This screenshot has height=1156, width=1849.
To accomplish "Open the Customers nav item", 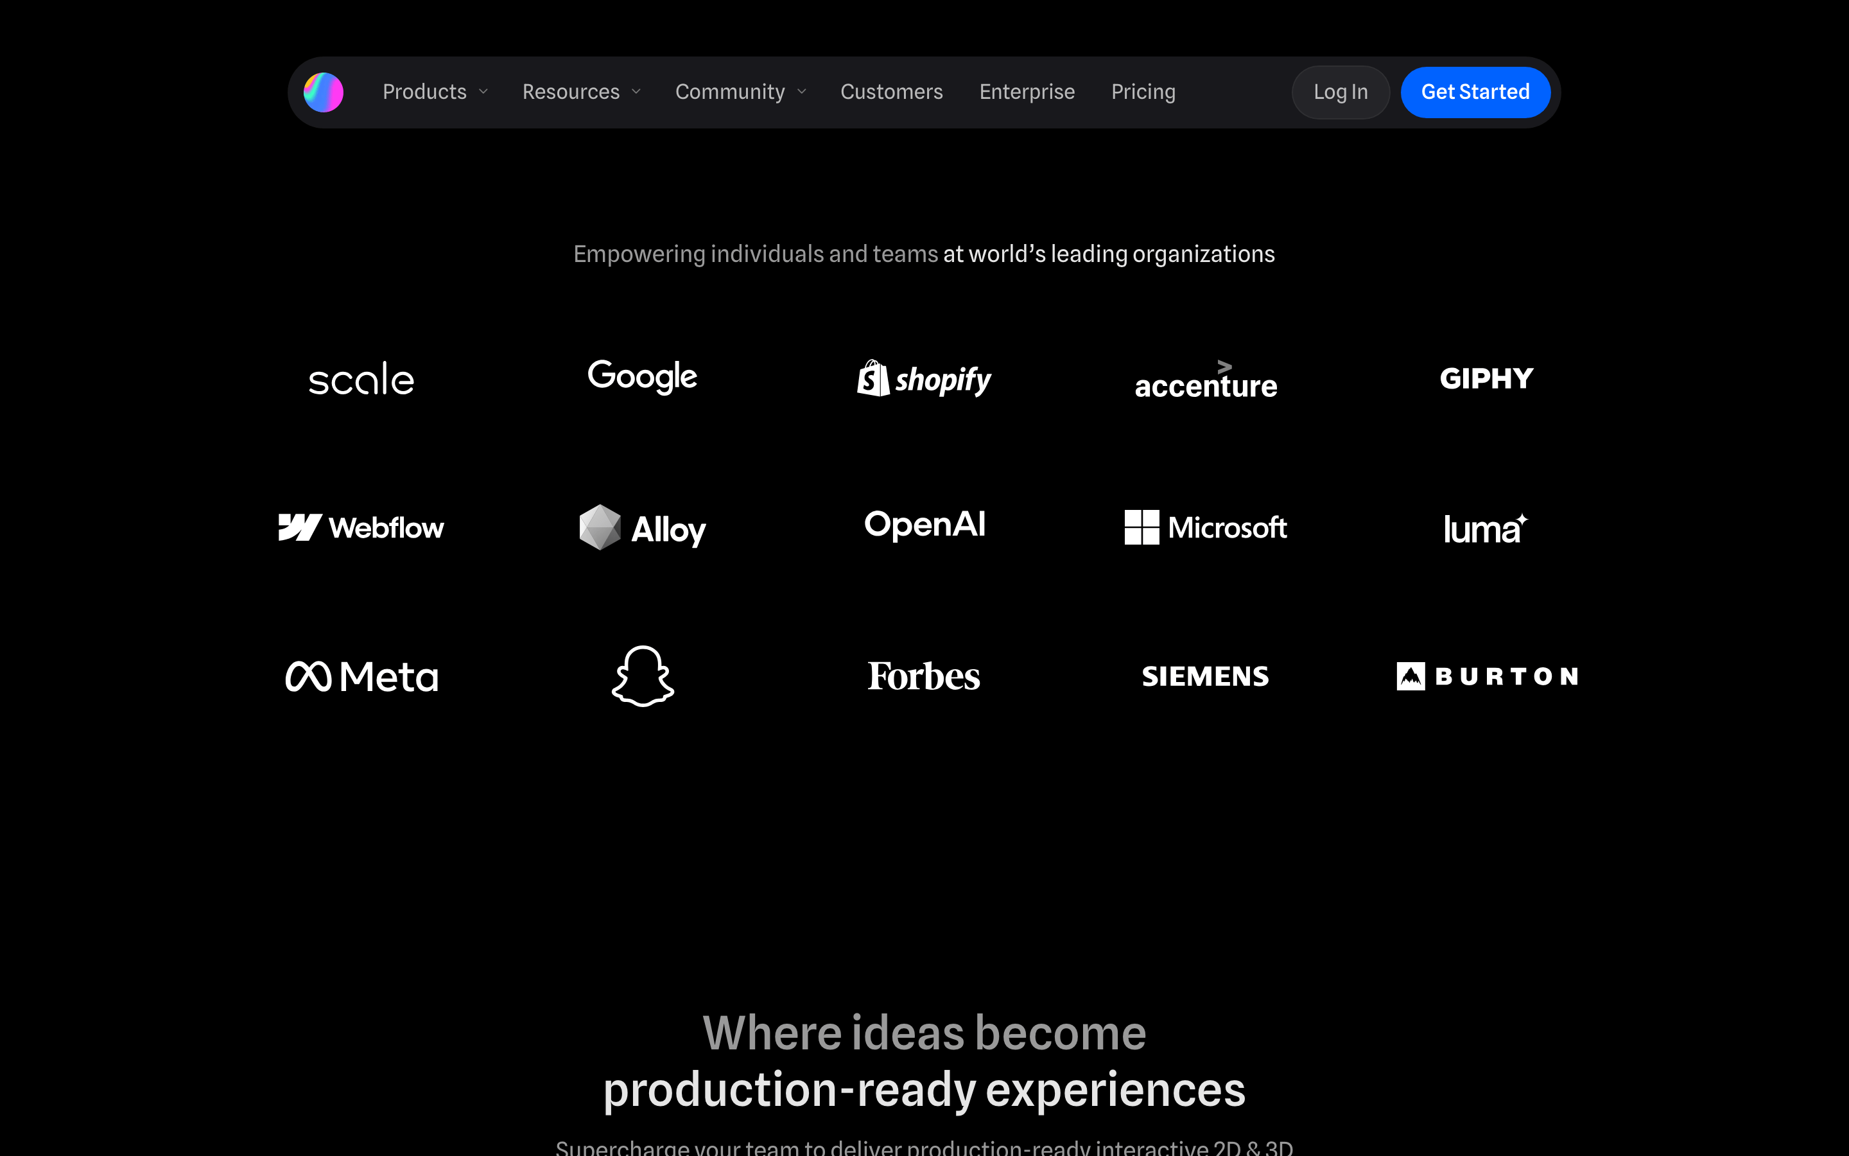I will pyautogui.click(x=892, y=92).
